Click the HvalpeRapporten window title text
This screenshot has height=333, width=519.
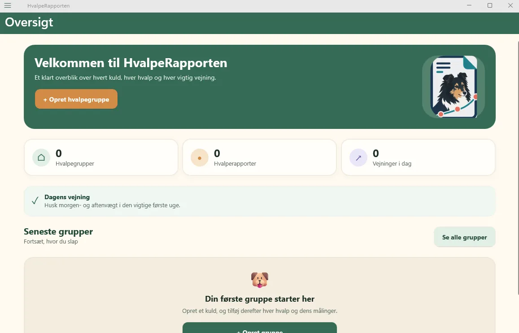(48, 6)
